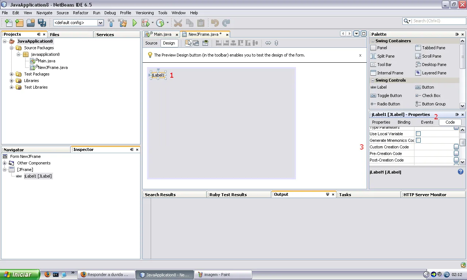Click the Properties panel help icon
This screenshot has width=467, height=280.
460,172
